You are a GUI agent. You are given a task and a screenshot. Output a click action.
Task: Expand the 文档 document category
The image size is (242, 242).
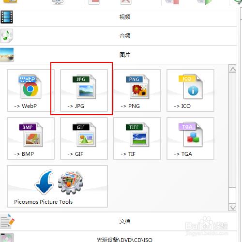click(119, 221)
